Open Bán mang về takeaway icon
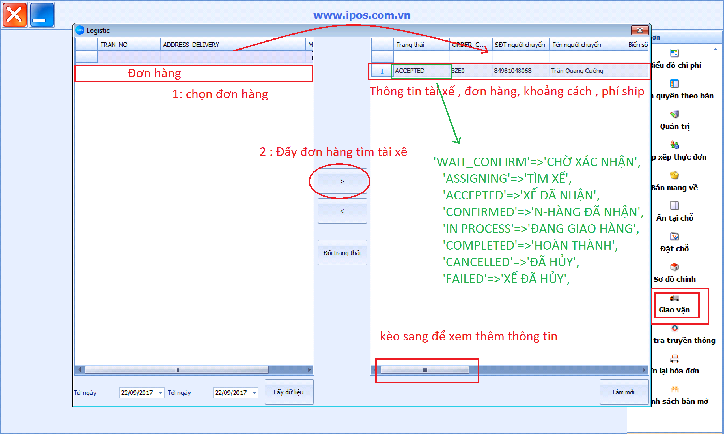This screenshot has height=434, width=724. pyautogui.click(x=674, y=175)
